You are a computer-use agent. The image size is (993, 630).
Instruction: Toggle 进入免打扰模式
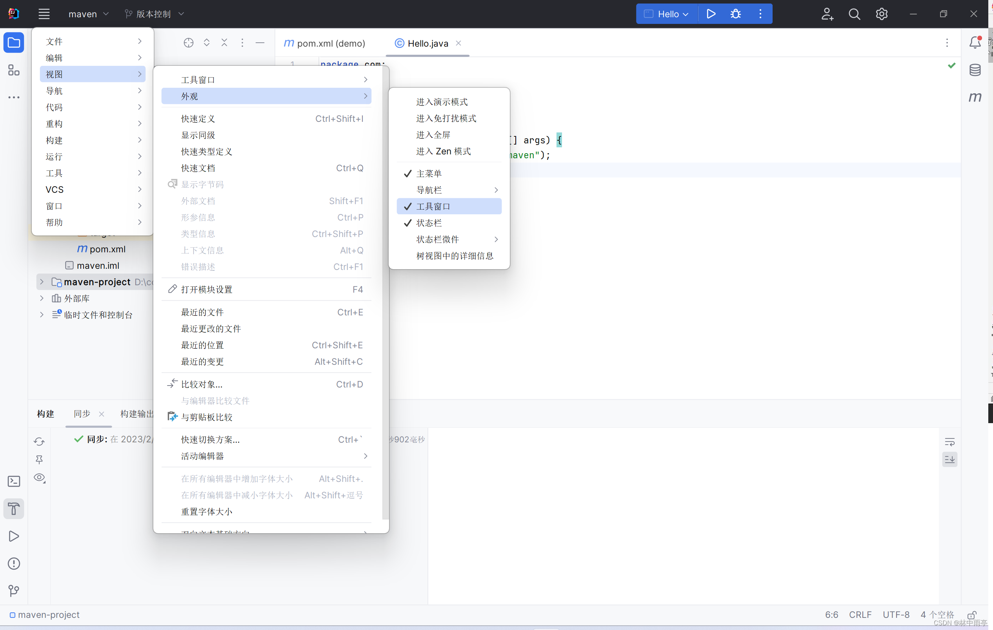(449, 118)
